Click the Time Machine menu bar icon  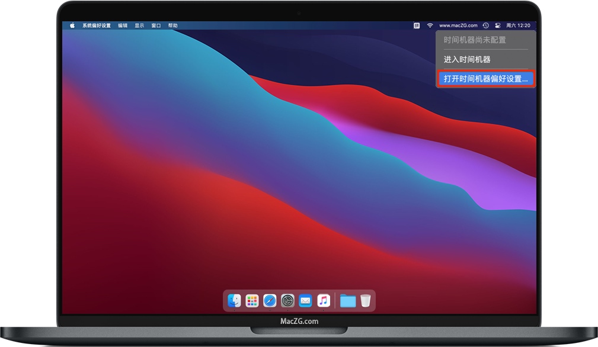(x=485, y=25)
